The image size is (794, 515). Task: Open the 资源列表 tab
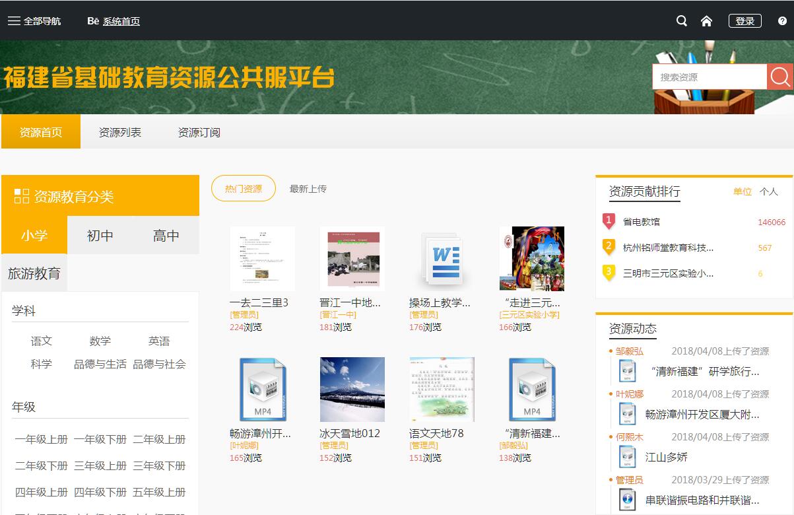[120, 132]
